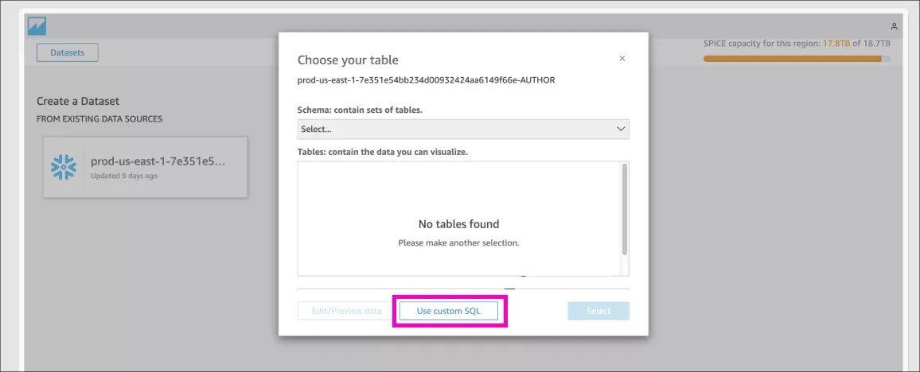Click the AUTHOR data source name in dialog
The image size is (920, 372).
426,79
